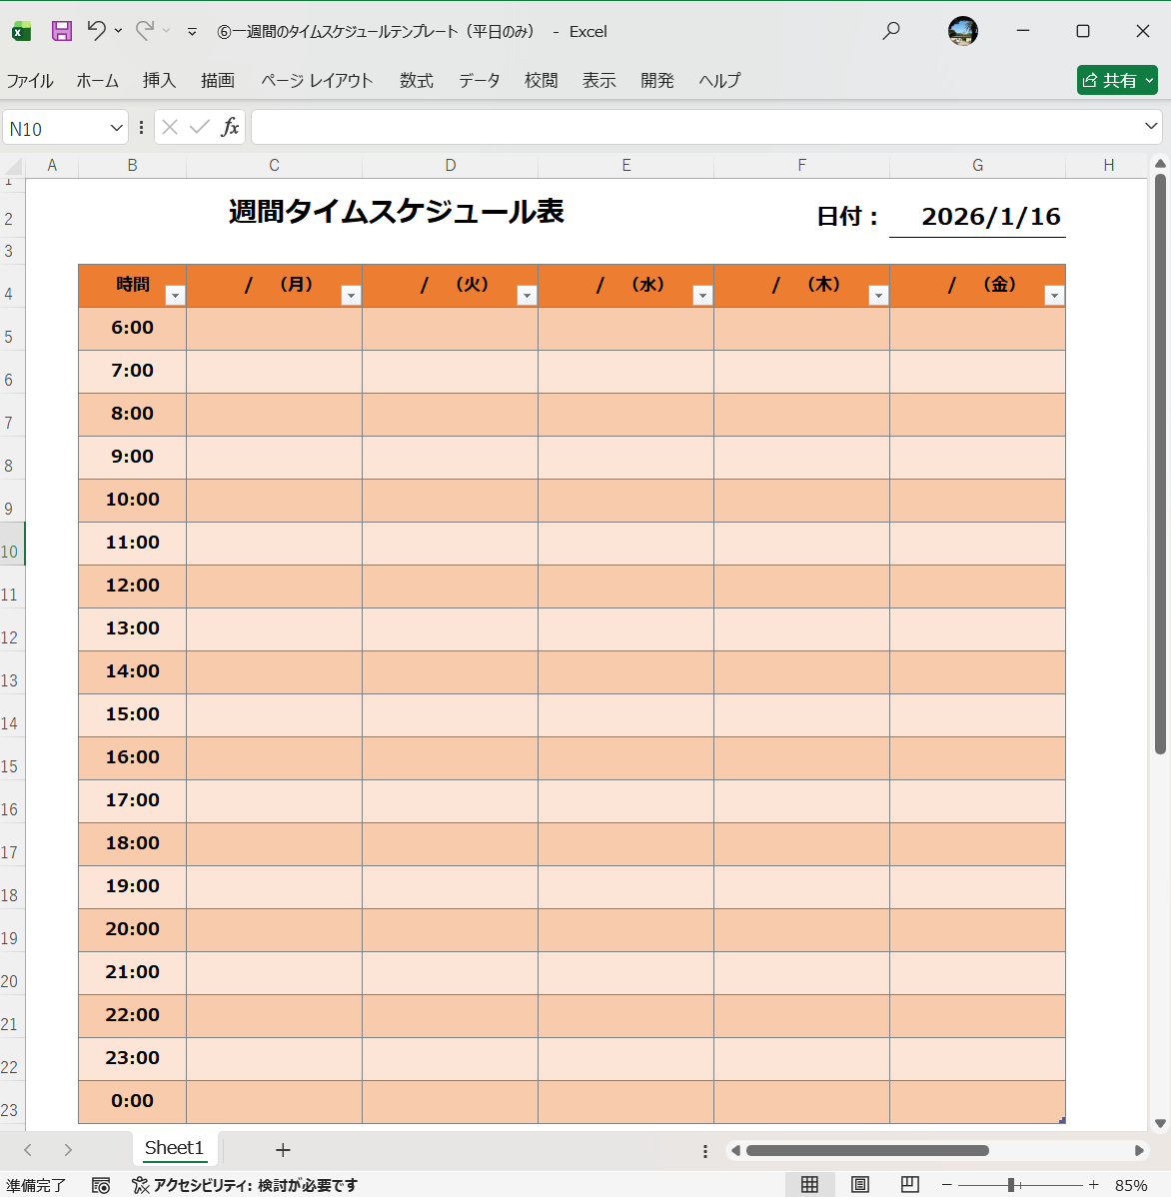Click the 共有 button

pyautogui.click(x=1116, y=80)
